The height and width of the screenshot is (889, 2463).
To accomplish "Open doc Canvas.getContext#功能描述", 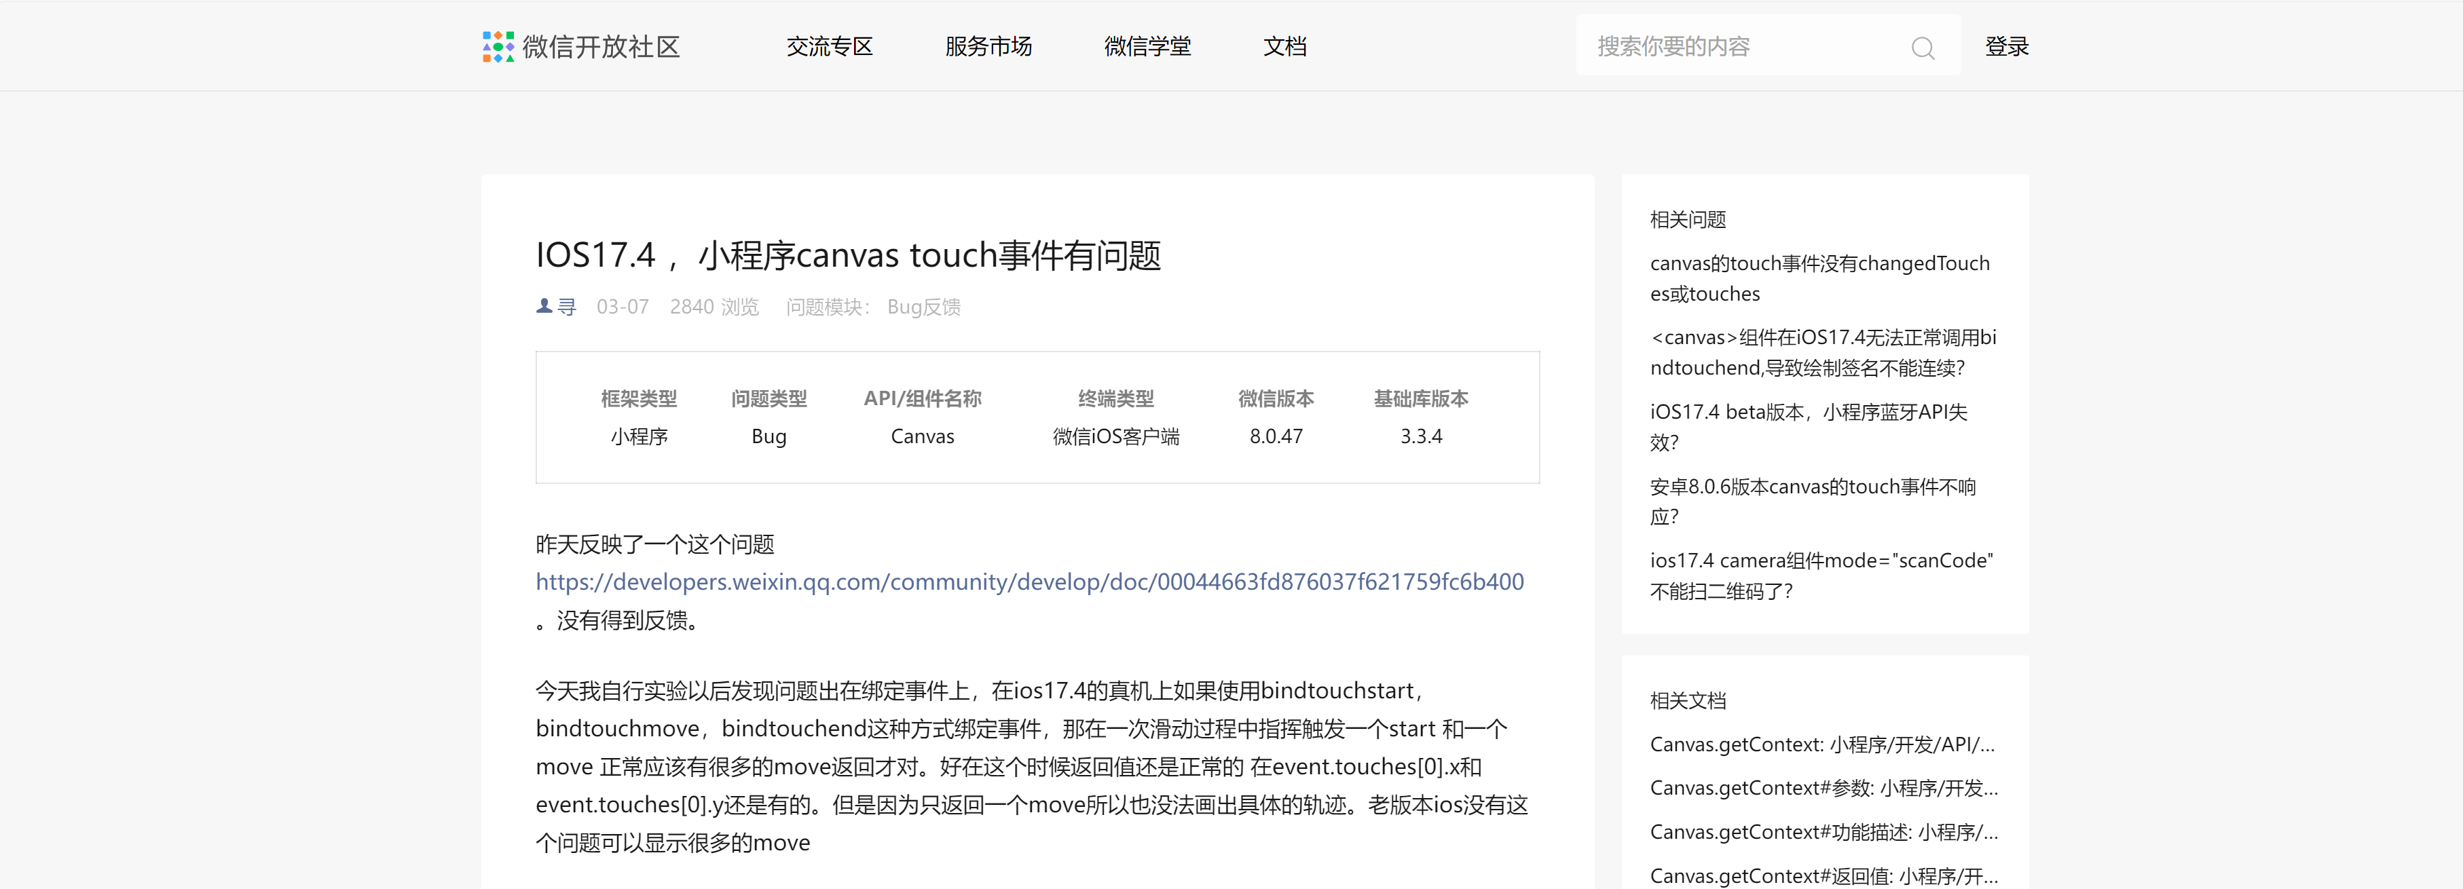I will 1824,833.
